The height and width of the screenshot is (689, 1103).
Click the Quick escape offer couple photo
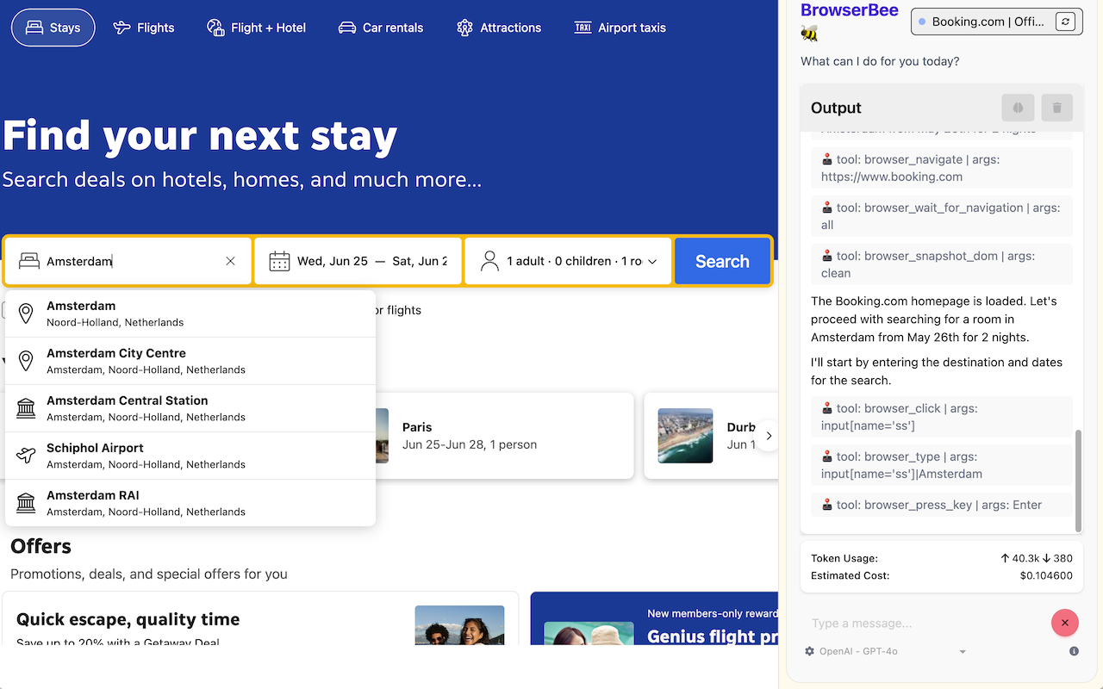(x=459, y=625)
